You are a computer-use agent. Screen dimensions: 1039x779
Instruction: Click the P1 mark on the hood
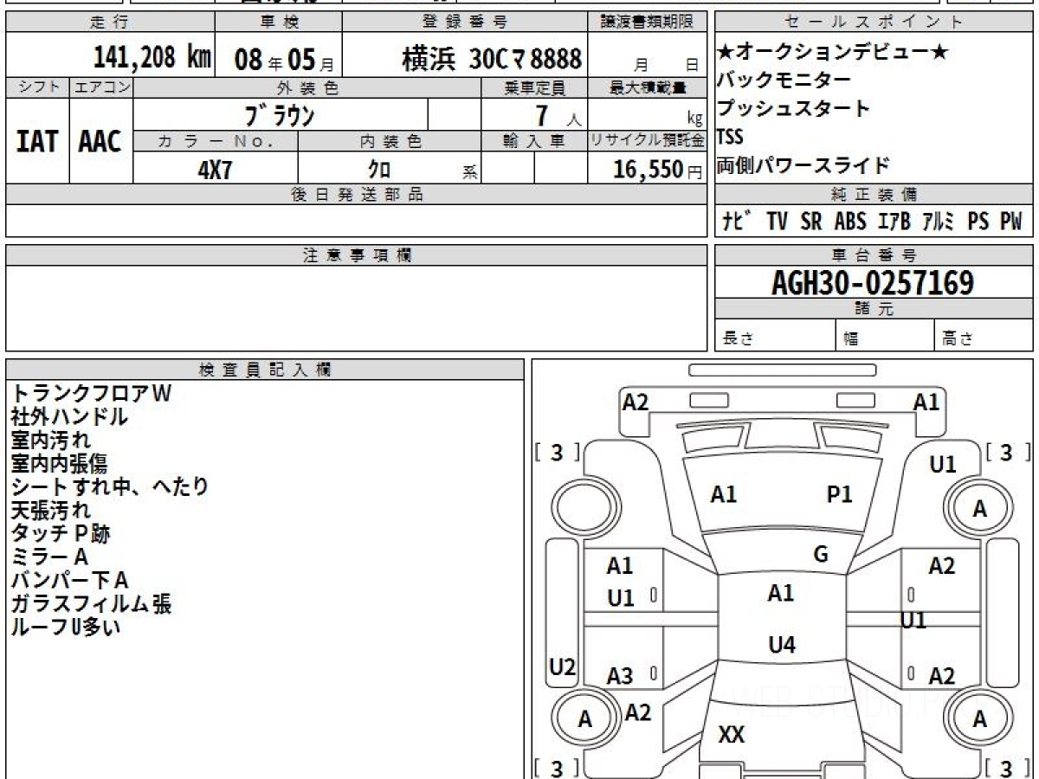click(840, 494)
